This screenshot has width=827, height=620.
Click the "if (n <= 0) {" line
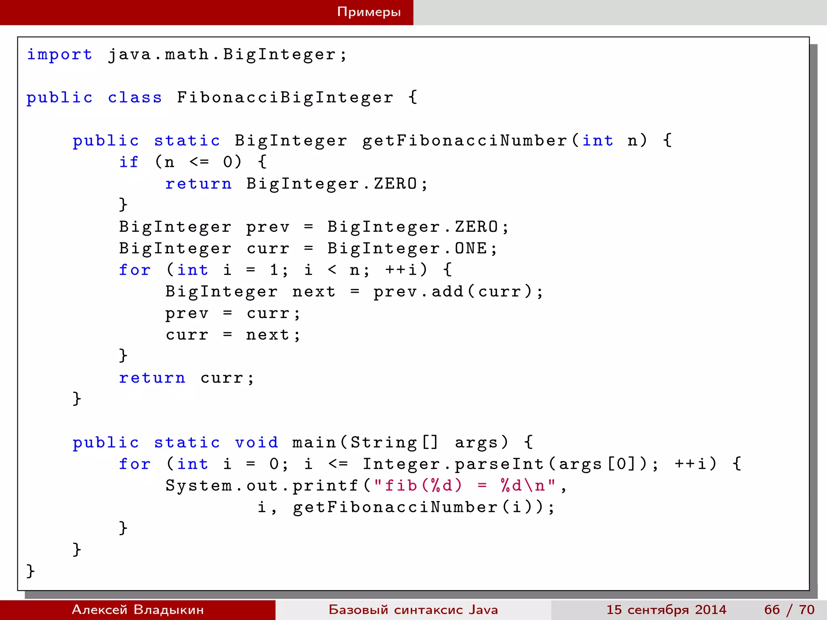(x=193, y=162)
